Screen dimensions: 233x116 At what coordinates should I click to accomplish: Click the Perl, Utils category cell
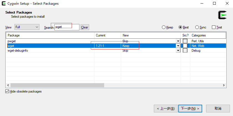(x=198, y=41)
